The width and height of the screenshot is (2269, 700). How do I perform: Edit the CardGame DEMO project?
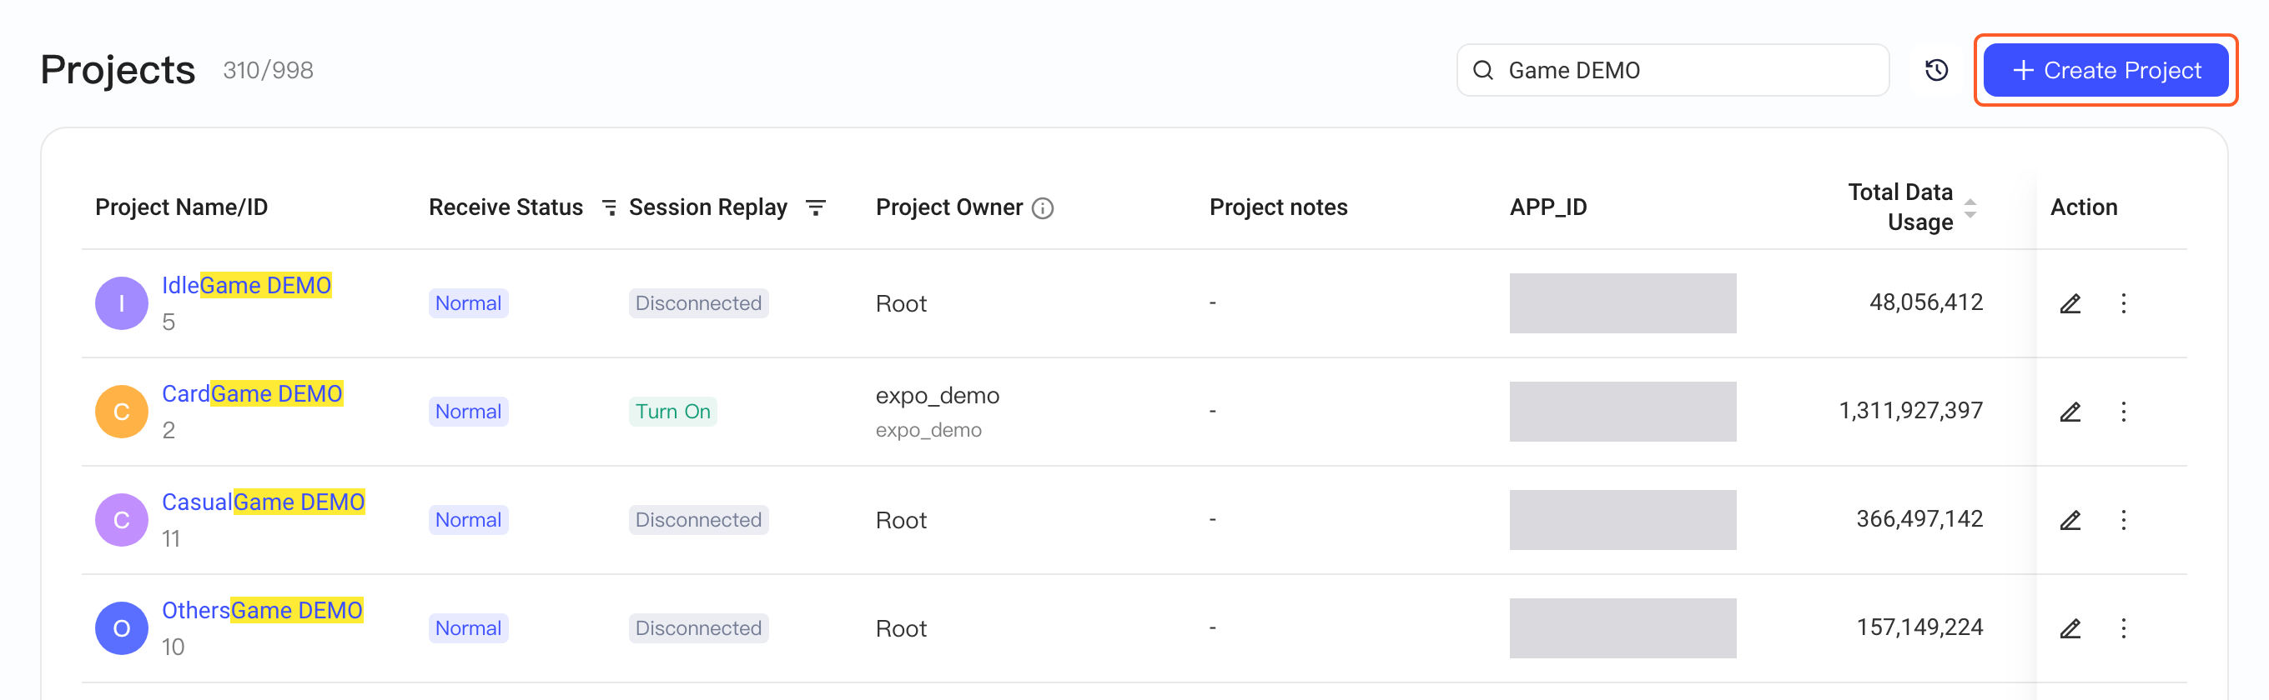click(2070, 412)
